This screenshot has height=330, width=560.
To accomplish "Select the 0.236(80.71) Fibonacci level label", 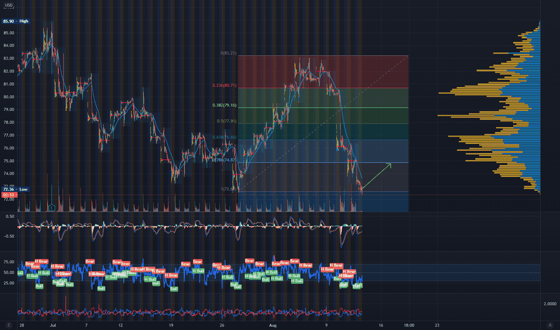I will tap(224, 85).
